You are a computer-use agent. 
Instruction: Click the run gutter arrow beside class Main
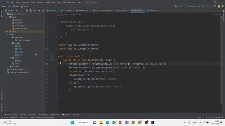[52, 56]
